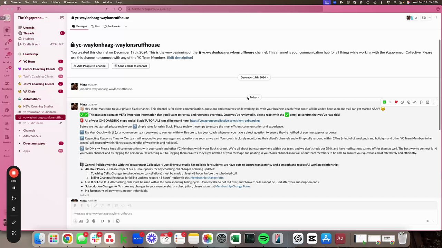Screen dimensions: 442x248
Task: Compose a new message with pencil icon
Action: 62,18
